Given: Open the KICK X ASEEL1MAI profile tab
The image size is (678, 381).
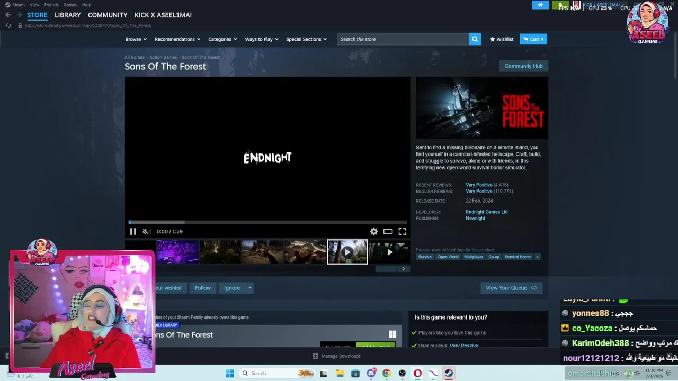Looking at the screenshot, I should (x=163, y=15).
